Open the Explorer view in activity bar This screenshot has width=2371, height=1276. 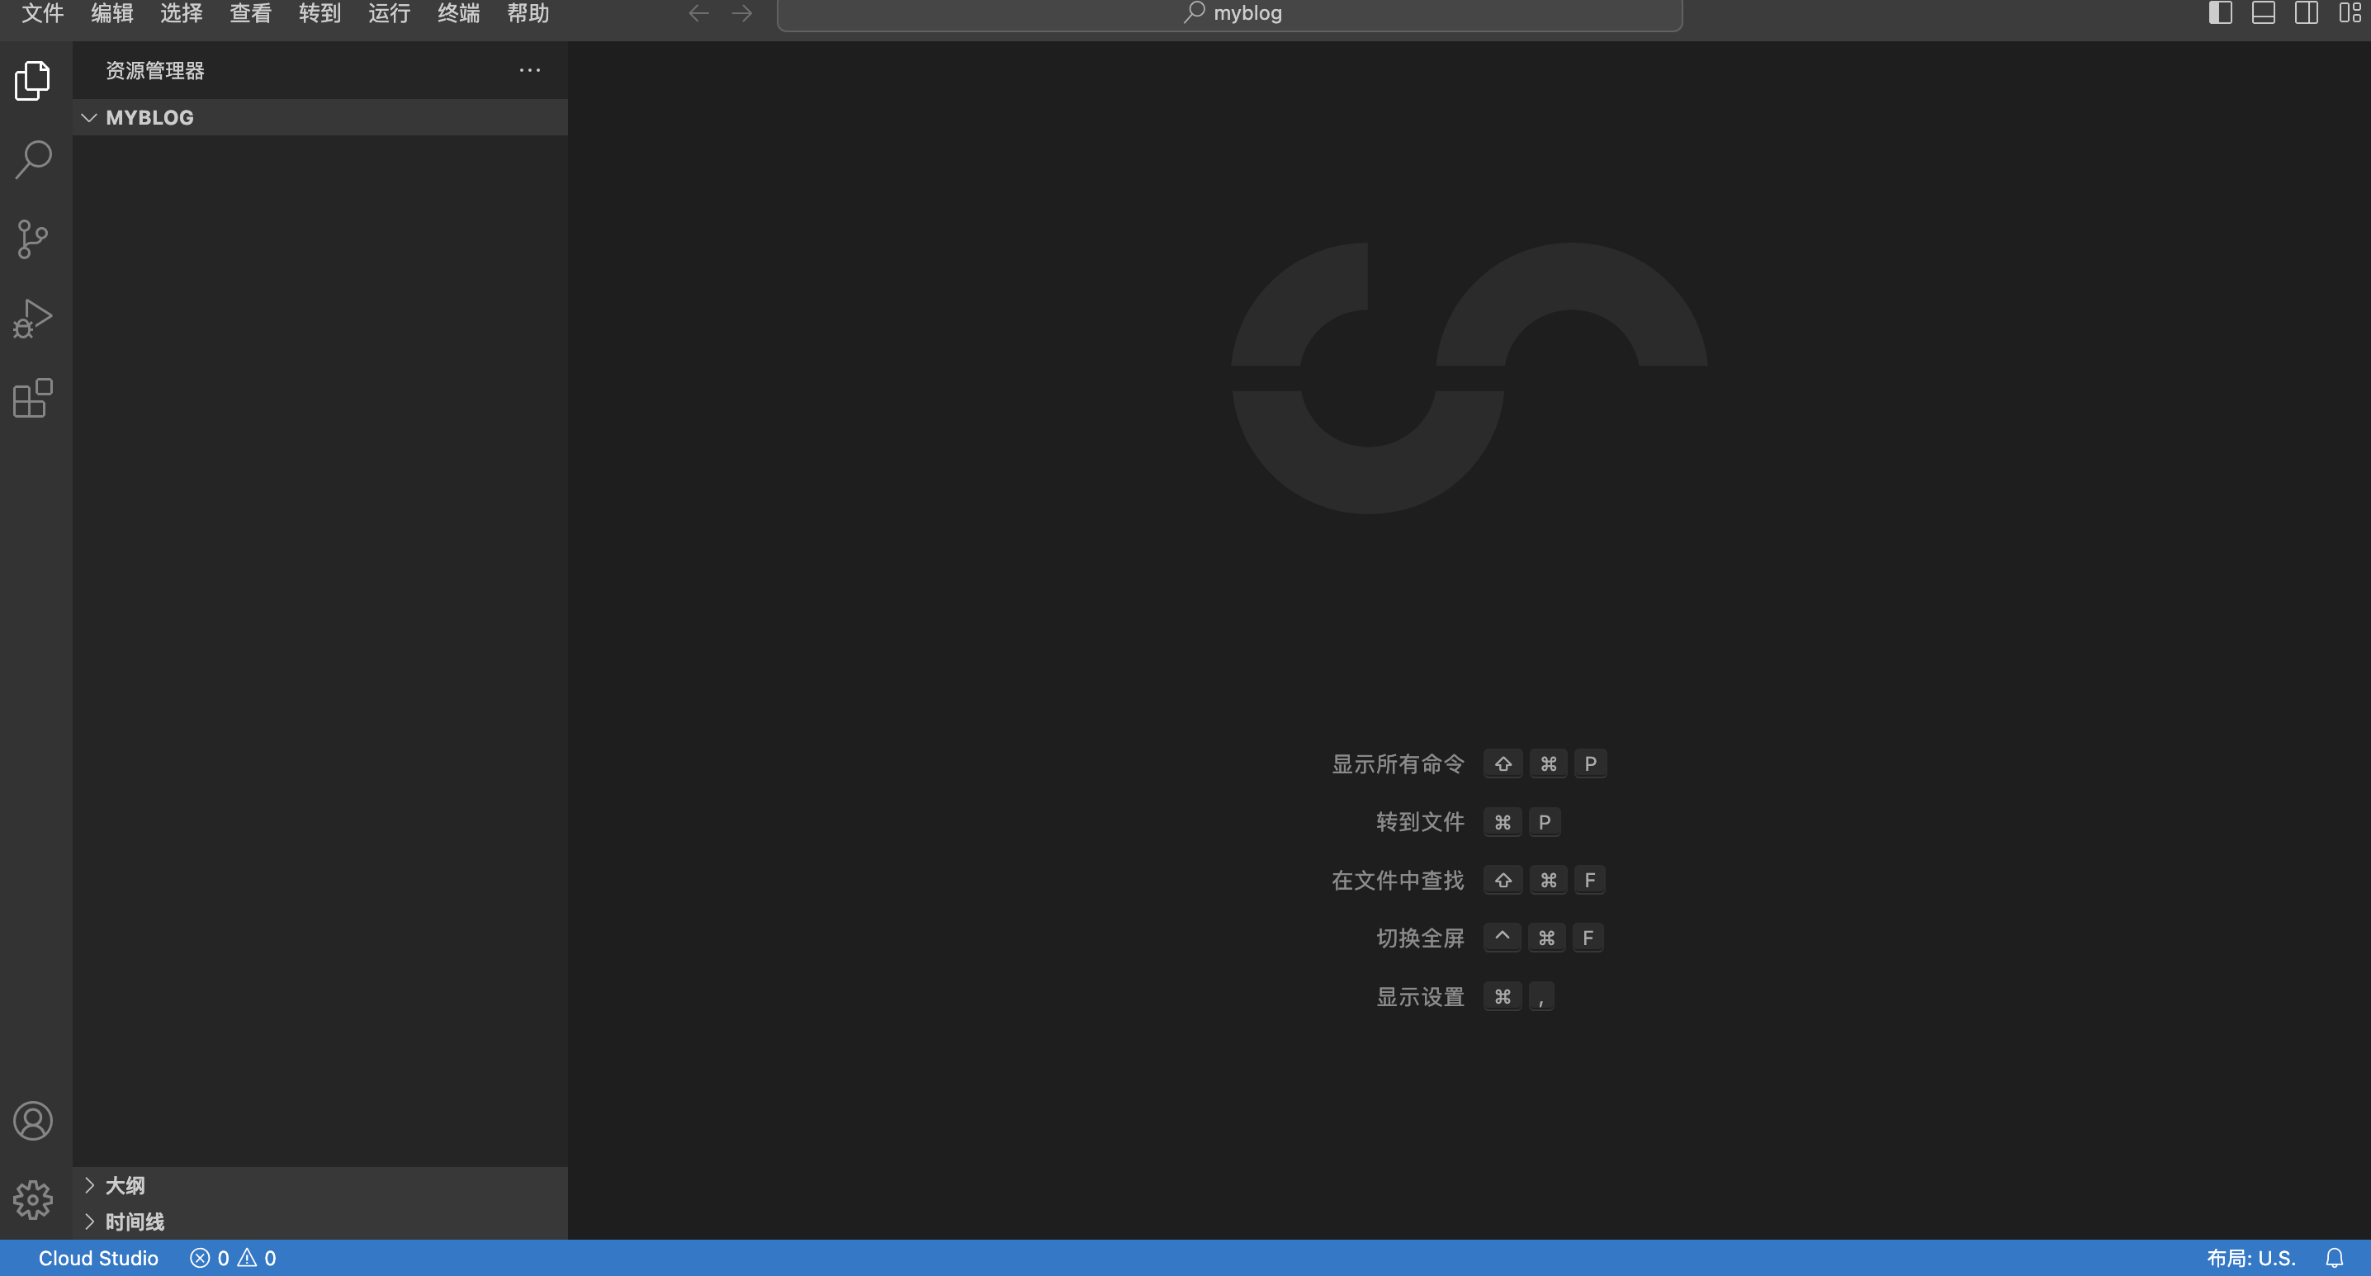33,81
